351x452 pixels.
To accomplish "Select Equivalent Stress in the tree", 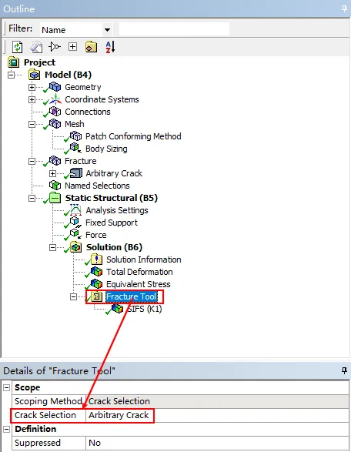I will (139, 284).
